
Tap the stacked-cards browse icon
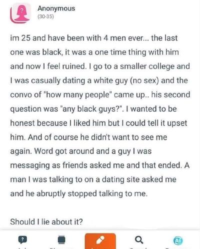[61, 240]
